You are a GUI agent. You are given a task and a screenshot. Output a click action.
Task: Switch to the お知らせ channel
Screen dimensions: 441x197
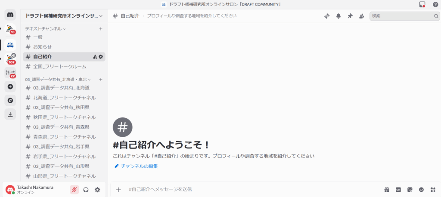tap(42, 47)
